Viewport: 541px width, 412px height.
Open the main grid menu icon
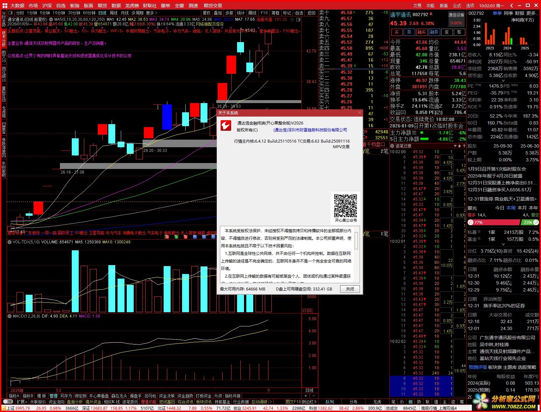(5, 5)
